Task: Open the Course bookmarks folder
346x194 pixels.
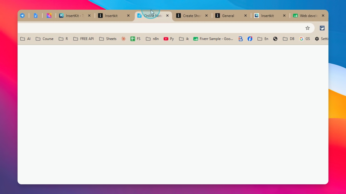Action: tap(45, 39)
